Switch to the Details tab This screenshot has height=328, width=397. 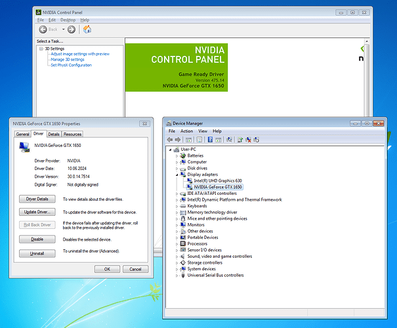point(54,134)
